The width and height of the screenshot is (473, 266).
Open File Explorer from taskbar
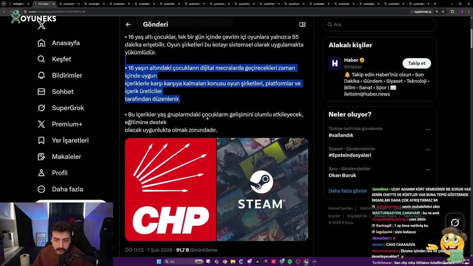point(233,262)
